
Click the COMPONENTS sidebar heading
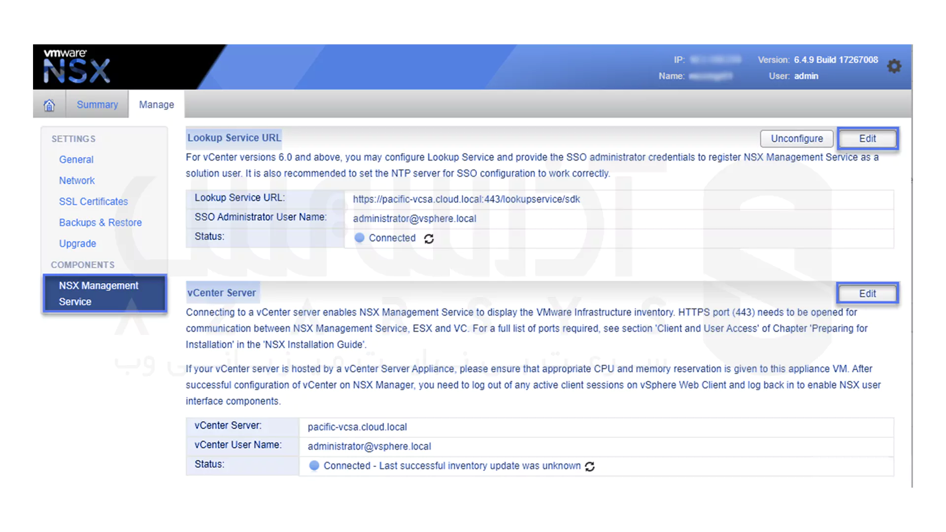[83, 265]
